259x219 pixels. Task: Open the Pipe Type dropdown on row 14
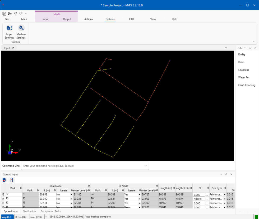224,199
